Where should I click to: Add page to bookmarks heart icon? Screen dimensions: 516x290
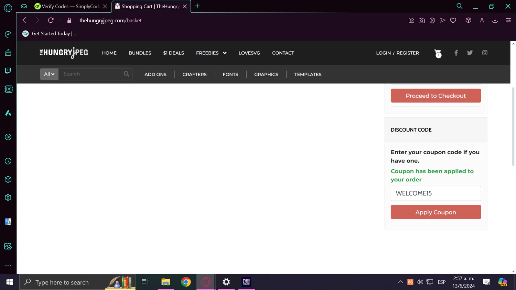[453, 21]
